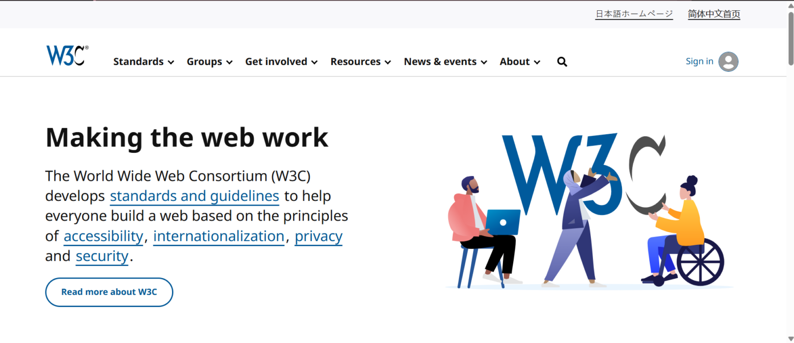Open the Standards menu
Viewport: 794px width, 343px height.
138,61
